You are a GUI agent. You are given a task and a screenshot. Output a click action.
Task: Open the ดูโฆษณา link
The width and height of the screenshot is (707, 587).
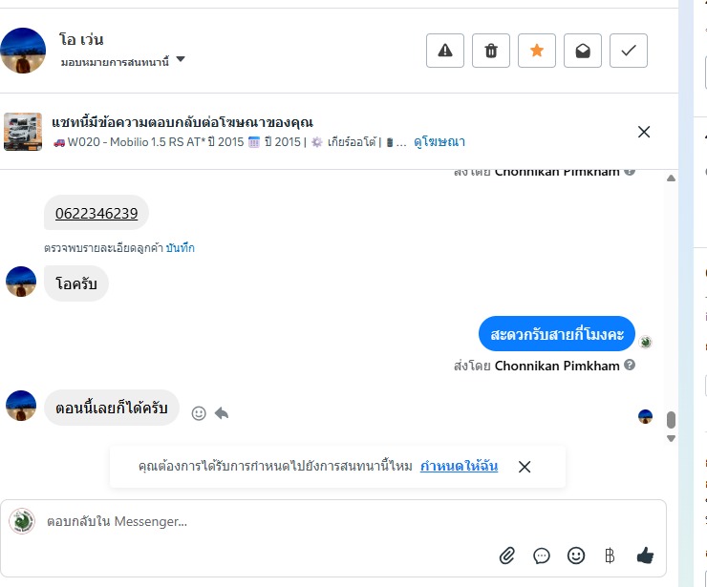439,142
